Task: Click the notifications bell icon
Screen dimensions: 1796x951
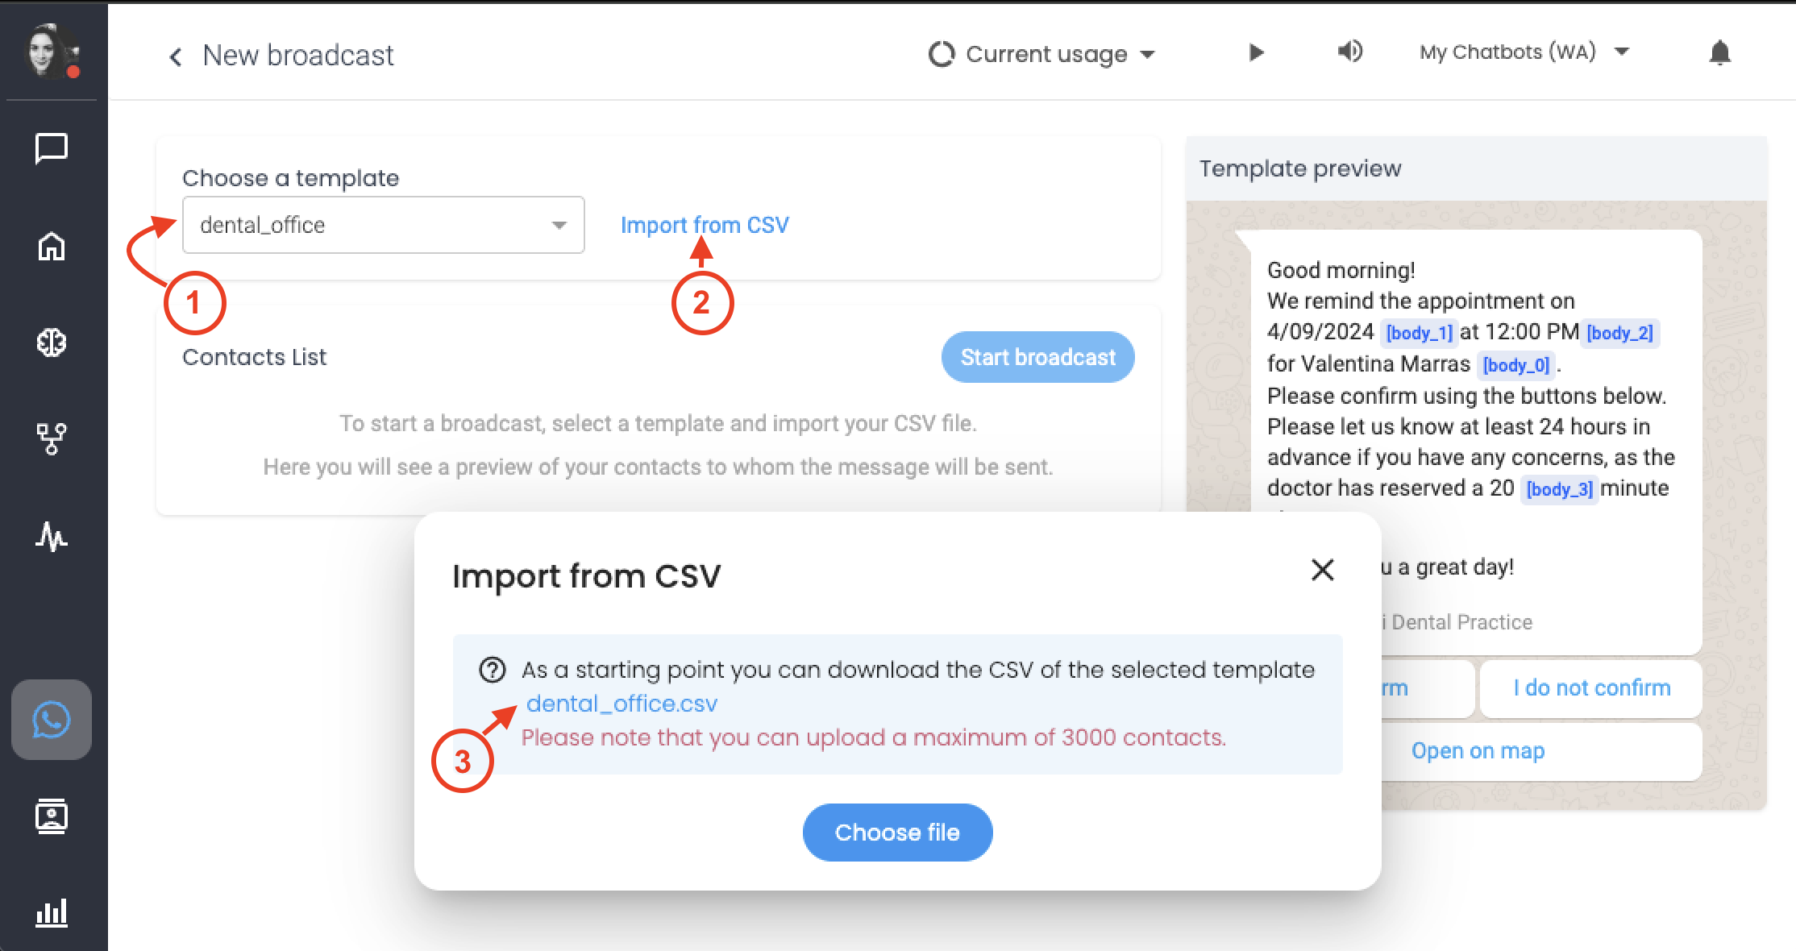Action: (x=1719, y=53)
